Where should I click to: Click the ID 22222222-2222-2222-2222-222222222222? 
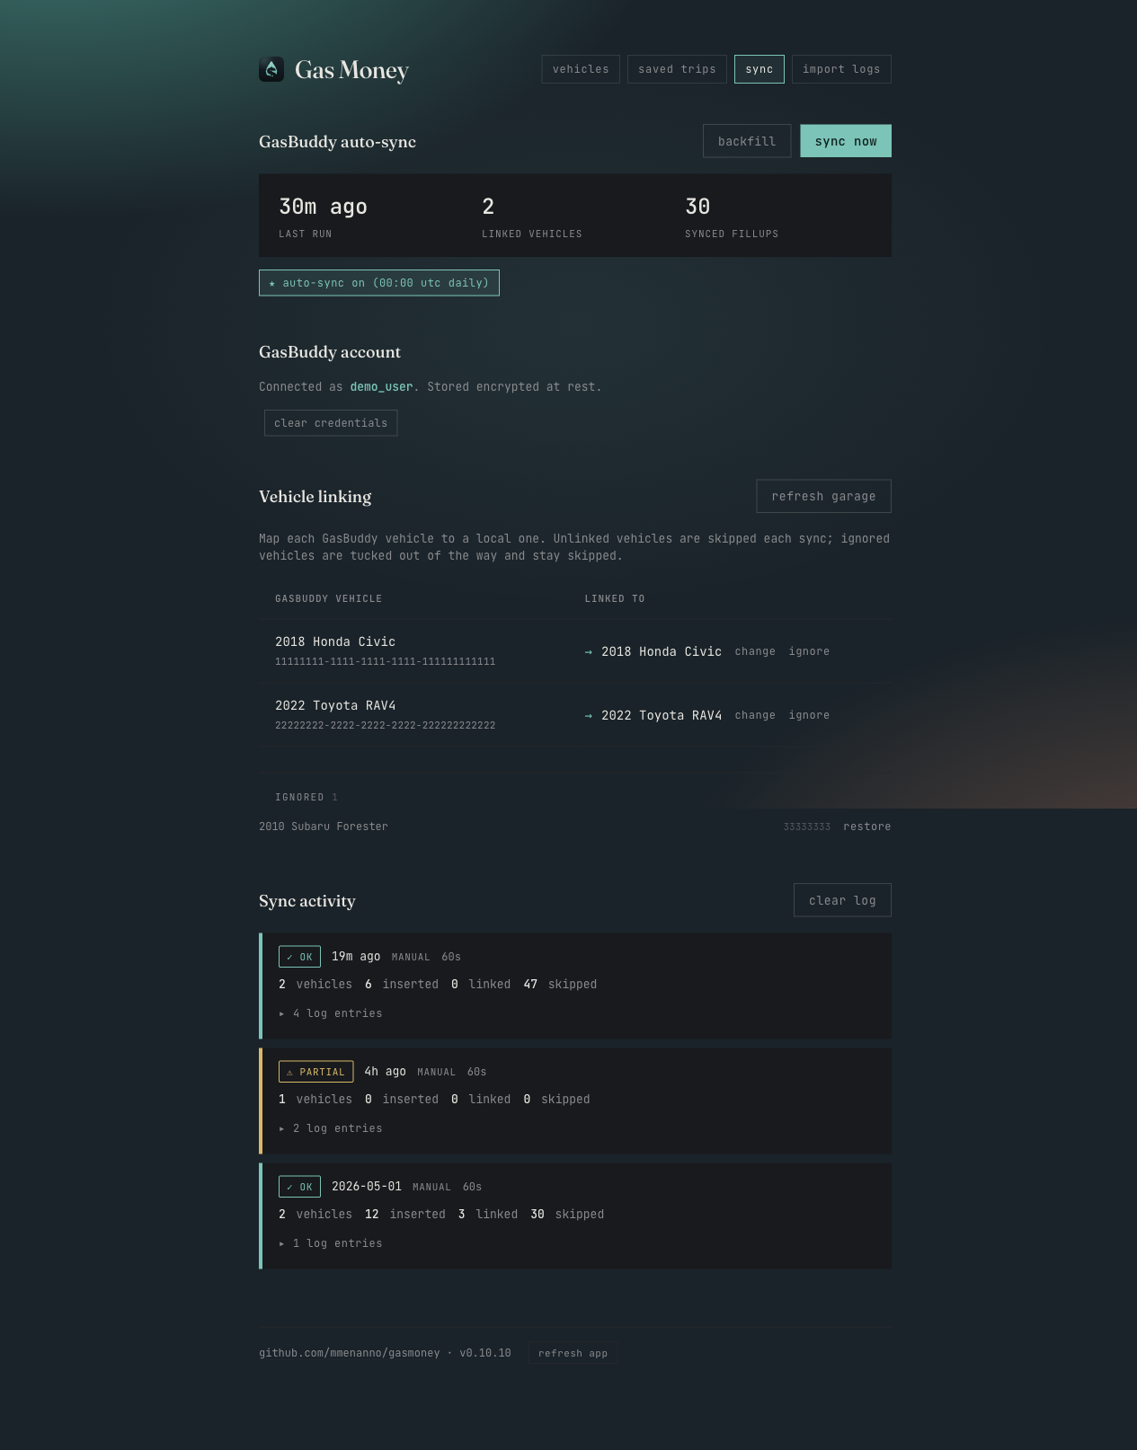coord(385,725)
